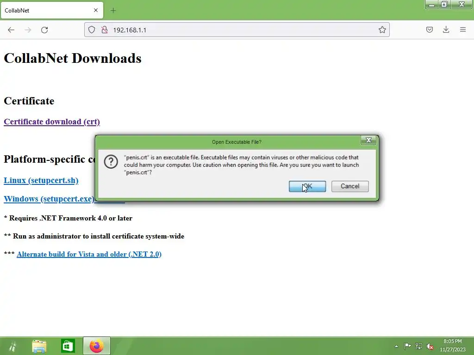The image size is (474, 355).
Task: Click the CollabNet Downloads heading
Action: pos(73,58)
